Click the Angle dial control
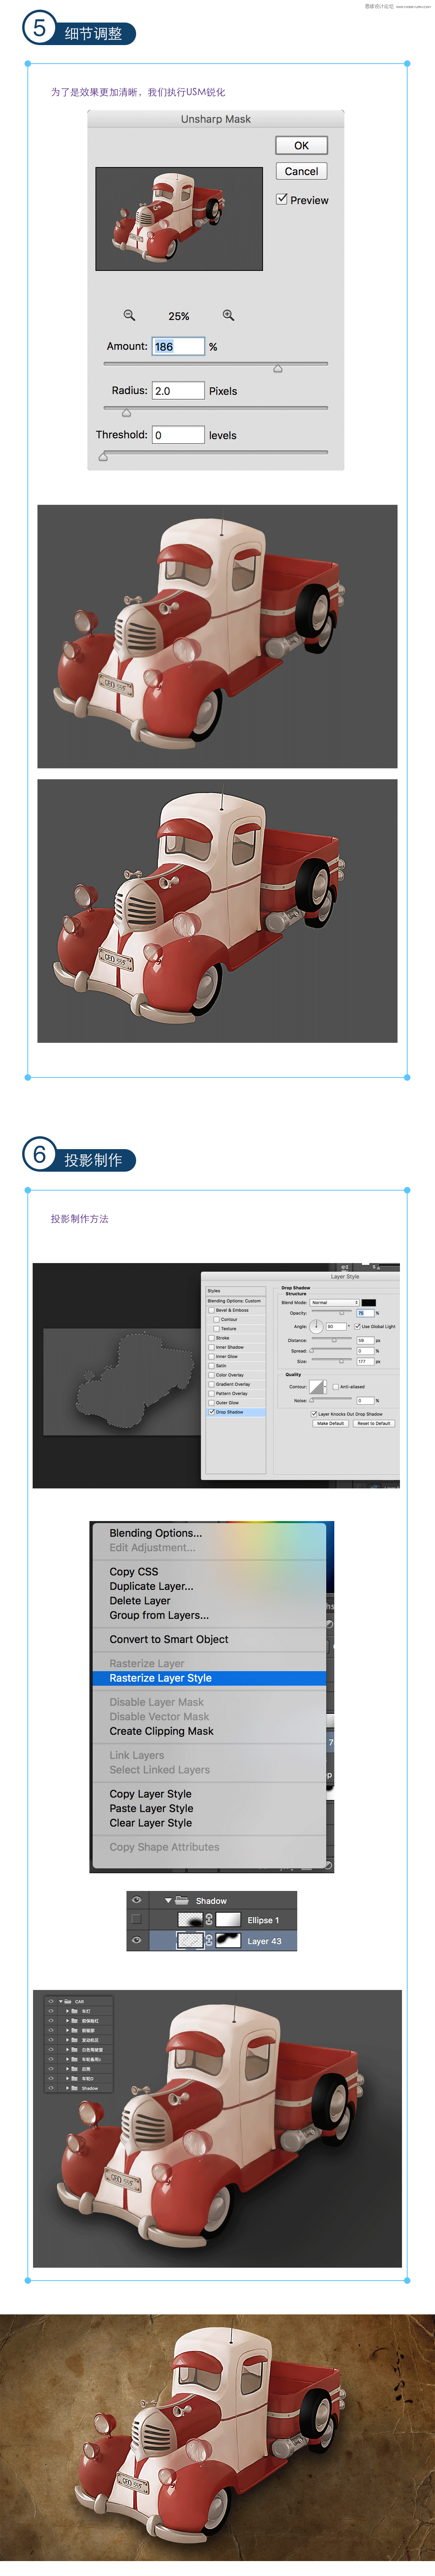Viewport: 435px width, 2576px height. click(x=316, y=1327)
